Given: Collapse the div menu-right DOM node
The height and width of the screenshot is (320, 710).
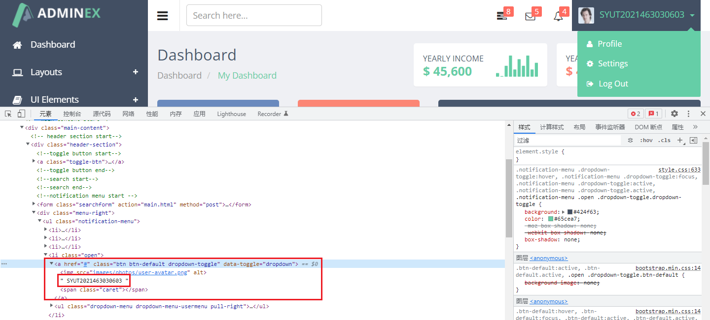Looking at the screenshot, I should point(34,213).
